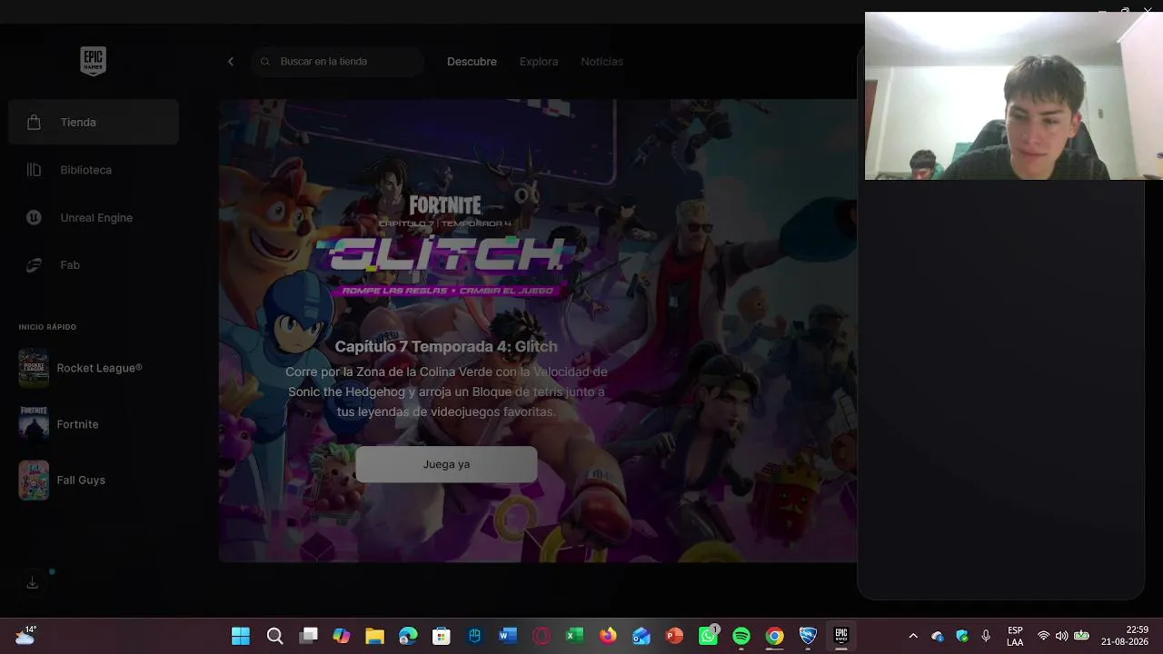Focus the 'Buscar en la tienda' search field
Viewport: 1163px width, 654px height.
tap(338, 62)
